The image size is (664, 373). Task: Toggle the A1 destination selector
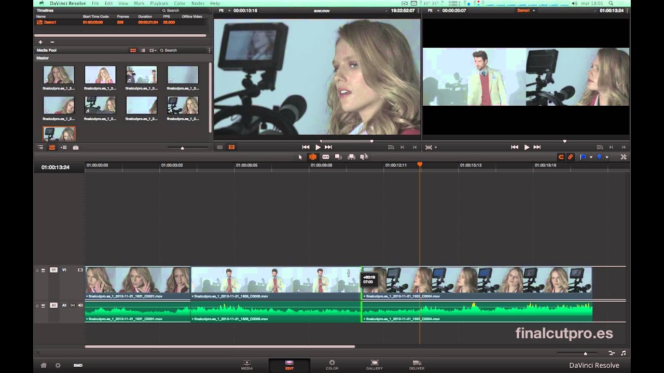point(53,305)
